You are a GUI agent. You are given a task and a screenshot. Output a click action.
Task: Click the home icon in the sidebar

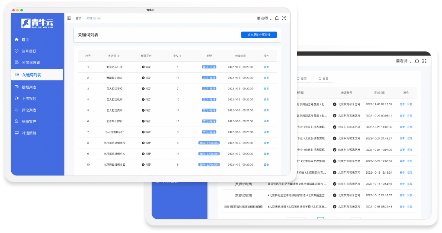coord(17,39)
